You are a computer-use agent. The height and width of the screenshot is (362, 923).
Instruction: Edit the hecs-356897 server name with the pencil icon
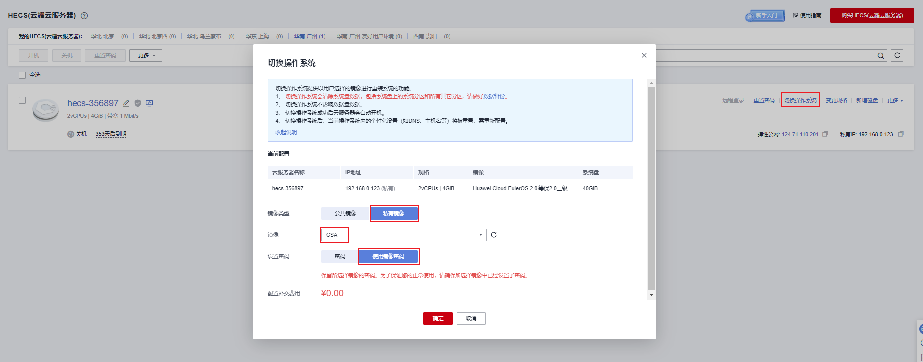click(126, 103)
